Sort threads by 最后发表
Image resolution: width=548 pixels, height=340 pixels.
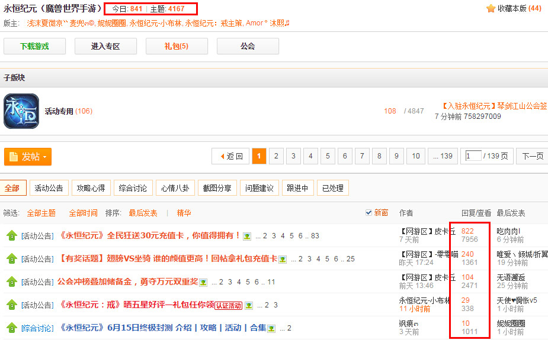[143, 213]
